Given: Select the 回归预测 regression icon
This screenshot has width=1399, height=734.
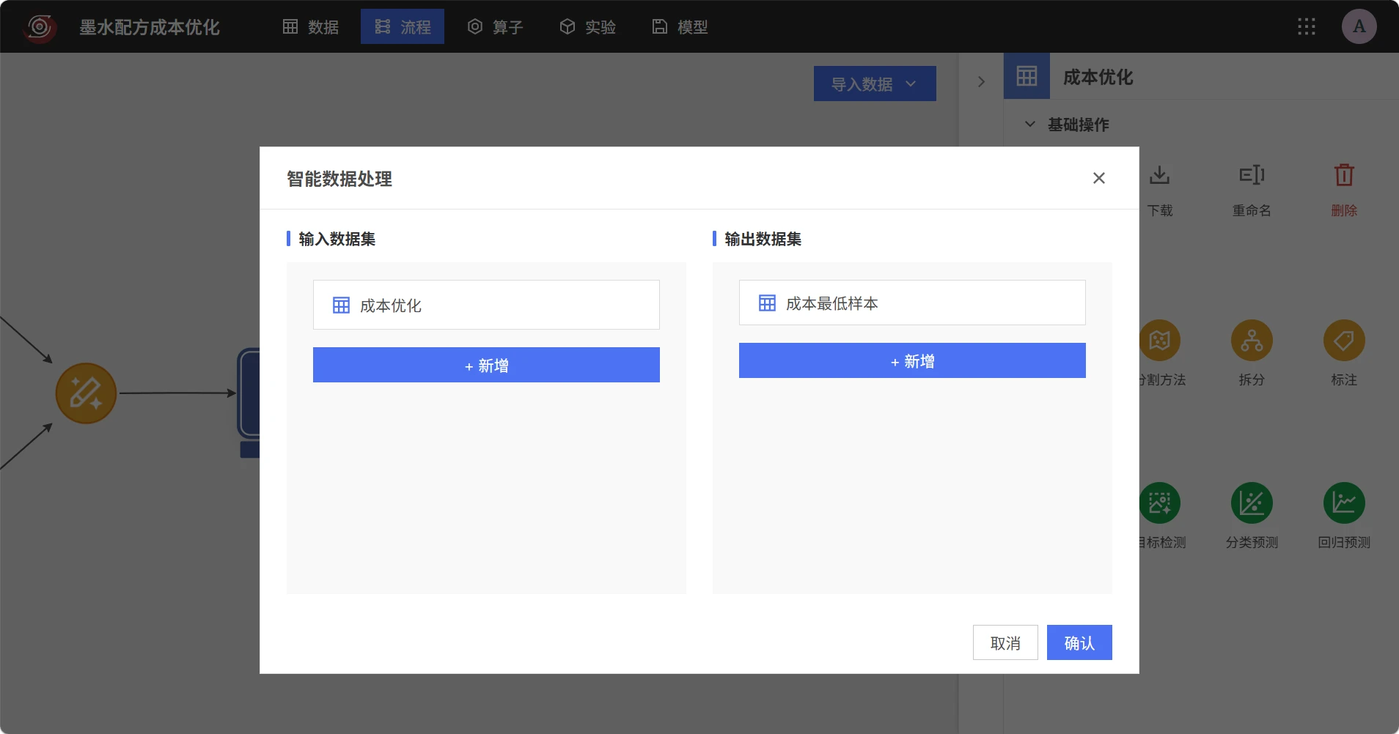Looking at the screenshot, I should coord(1344,503).
